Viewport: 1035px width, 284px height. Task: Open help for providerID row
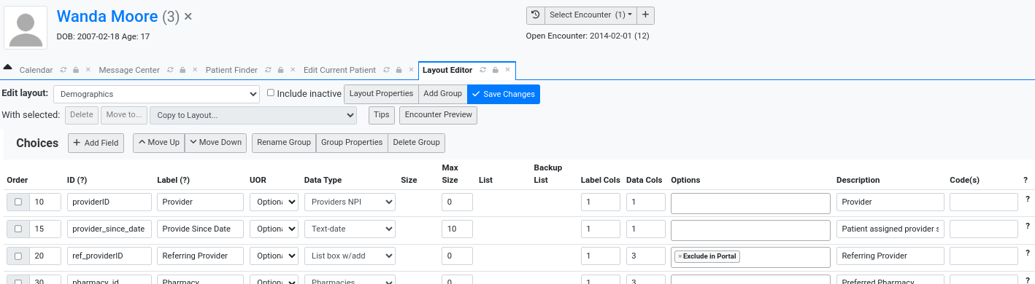pos(1028,199)
